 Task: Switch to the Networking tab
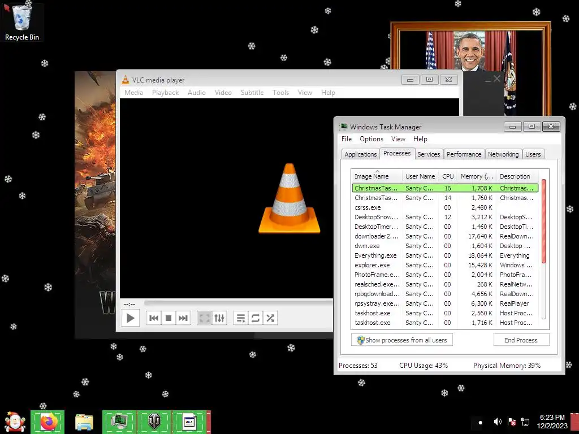click(x=503, y=154)
